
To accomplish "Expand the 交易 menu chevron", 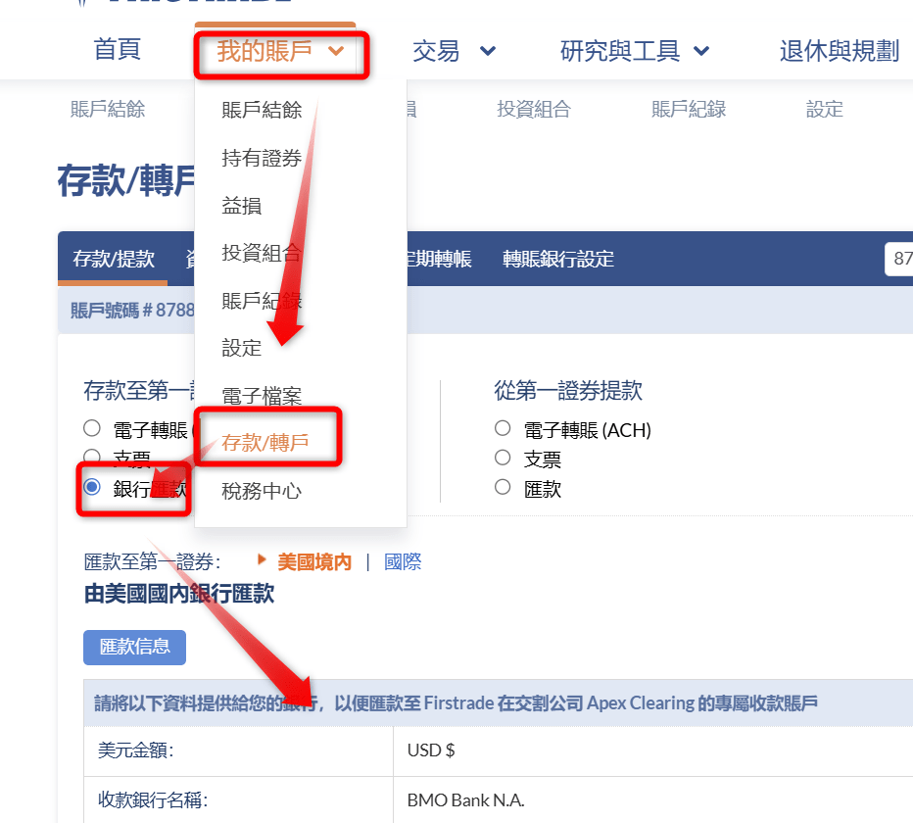I will pos(488,51).
